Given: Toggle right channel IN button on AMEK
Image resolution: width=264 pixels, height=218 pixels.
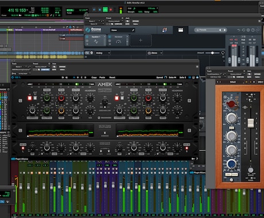Looking at the screenshot, I should [x=117, y=98].
